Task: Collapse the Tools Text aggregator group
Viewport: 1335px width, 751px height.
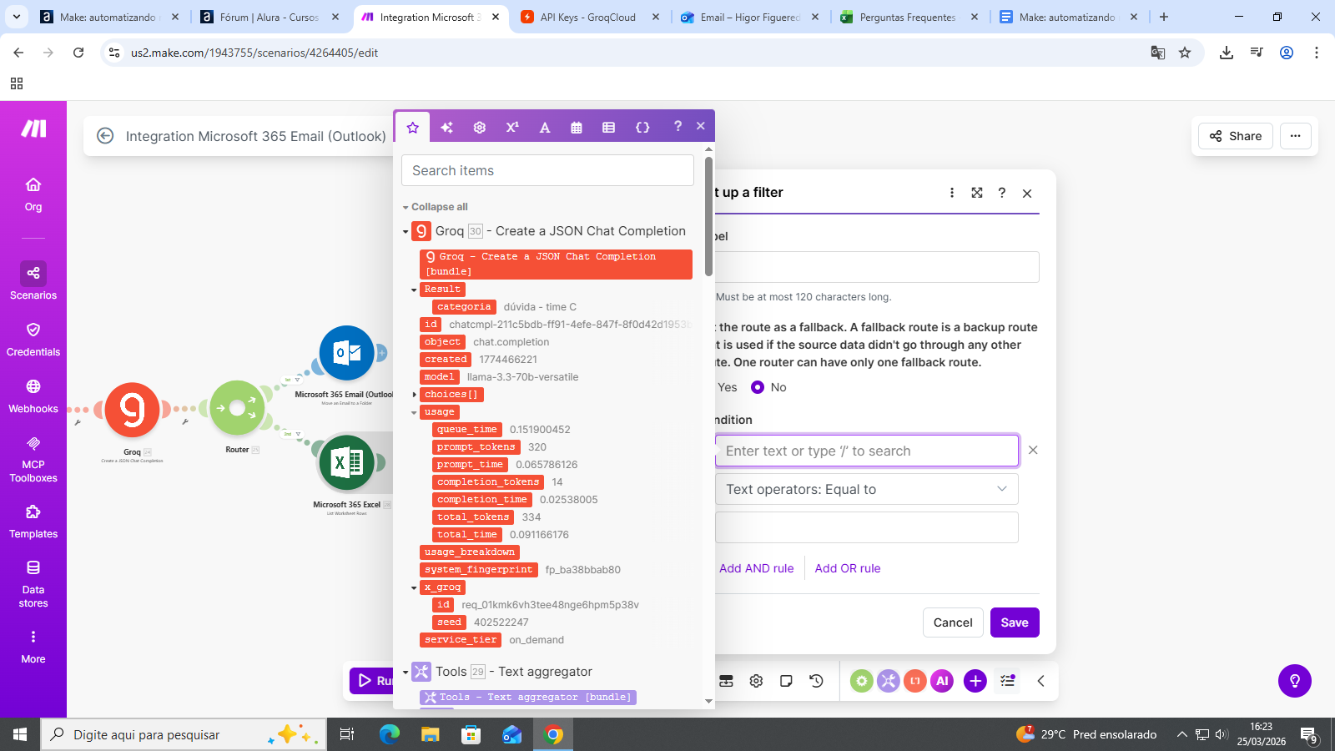Action: (x=406, y=672)
